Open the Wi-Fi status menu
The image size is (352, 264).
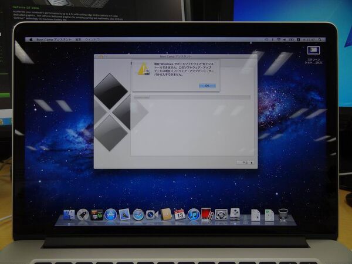(x=279, y=39)
